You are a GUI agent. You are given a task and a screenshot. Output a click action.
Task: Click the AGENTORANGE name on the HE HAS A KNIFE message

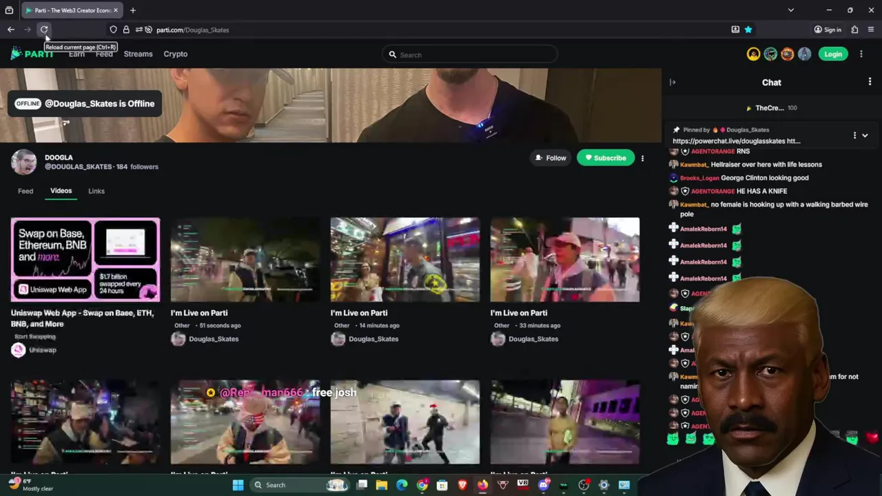[x=712, y=191]
